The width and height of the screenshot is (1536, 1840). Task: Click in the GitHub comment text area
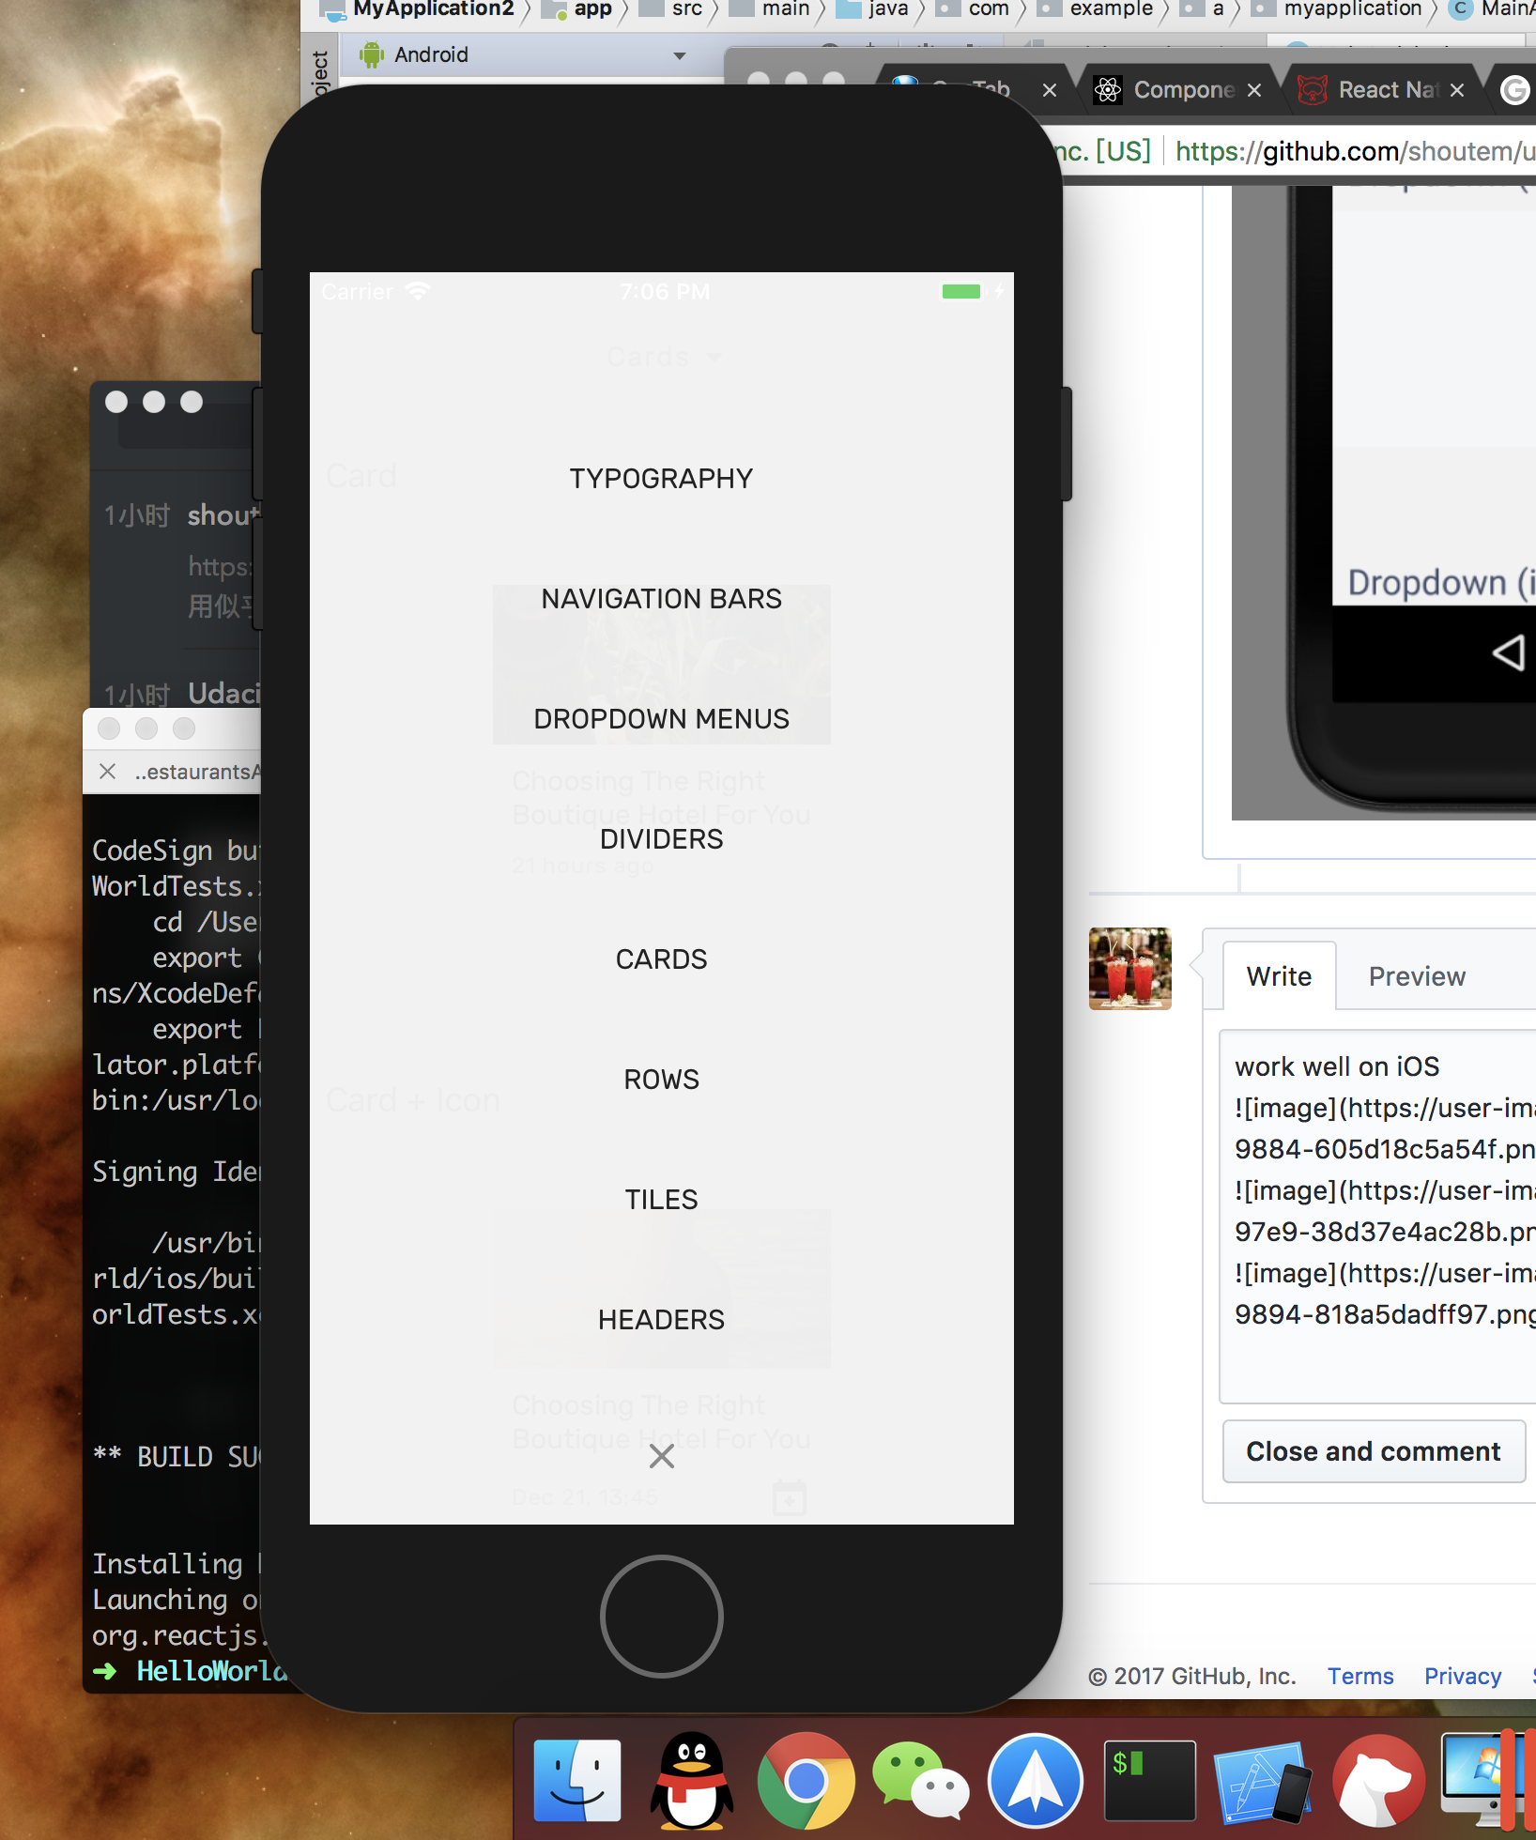(x=1377, y=1216)
